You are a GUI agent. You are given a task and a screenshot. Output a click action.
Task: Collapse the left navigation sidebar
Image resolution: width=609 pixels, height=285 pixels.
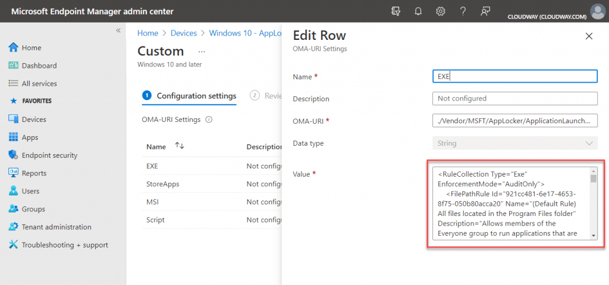(x=118, y=31)
